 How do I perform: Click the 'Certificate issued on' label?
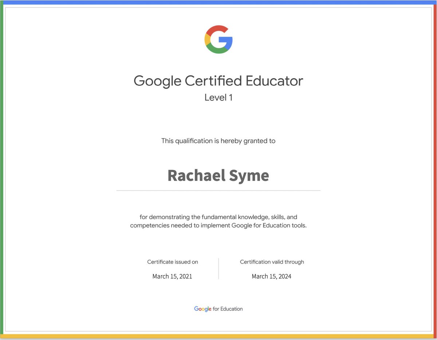(x=173, y=262)
